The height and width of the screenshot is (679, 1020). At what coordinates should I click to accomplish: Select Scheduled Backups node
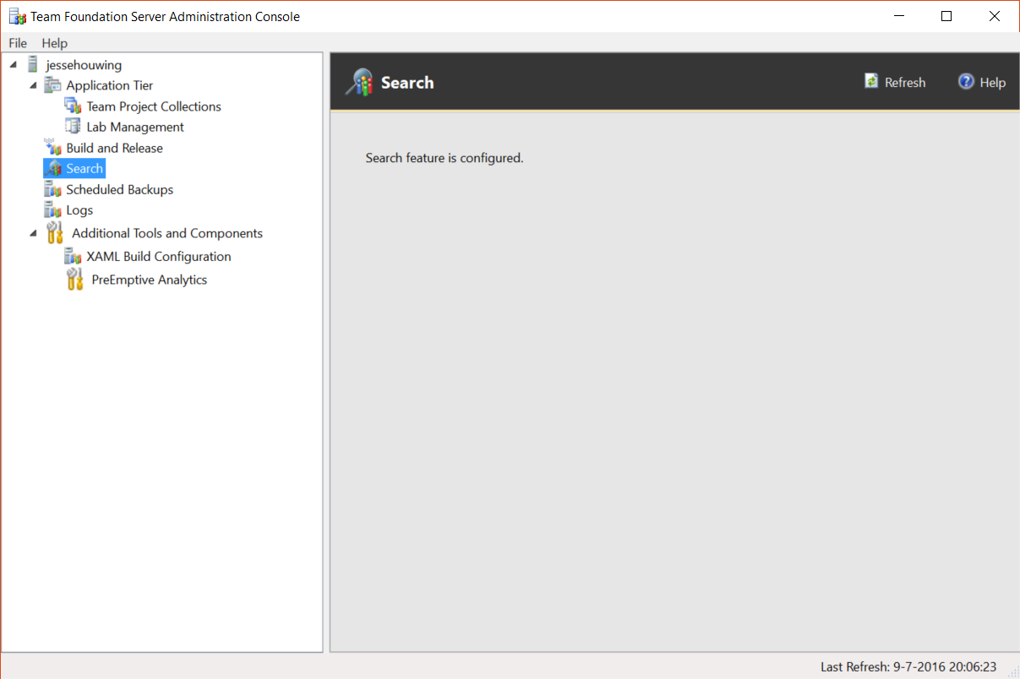[x=120, y=190]
